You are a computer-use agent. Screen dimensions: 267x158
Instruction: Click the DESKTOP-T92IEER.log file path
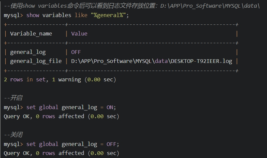click(152, 61)
